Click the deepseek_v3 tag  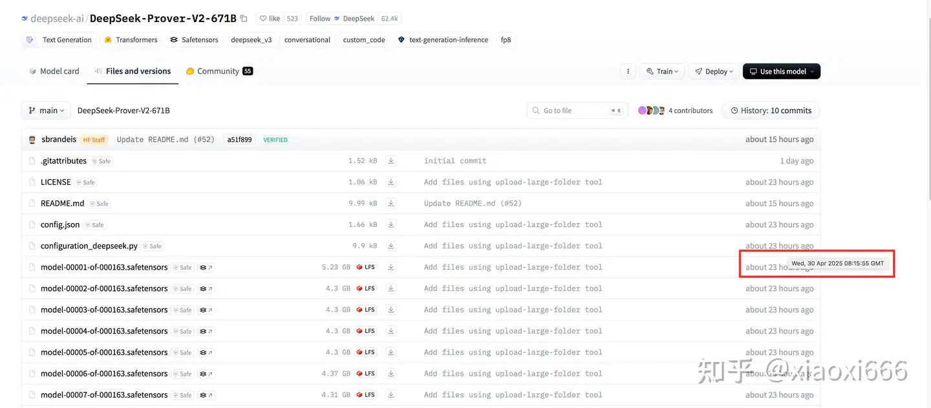(x=251, y=40)
